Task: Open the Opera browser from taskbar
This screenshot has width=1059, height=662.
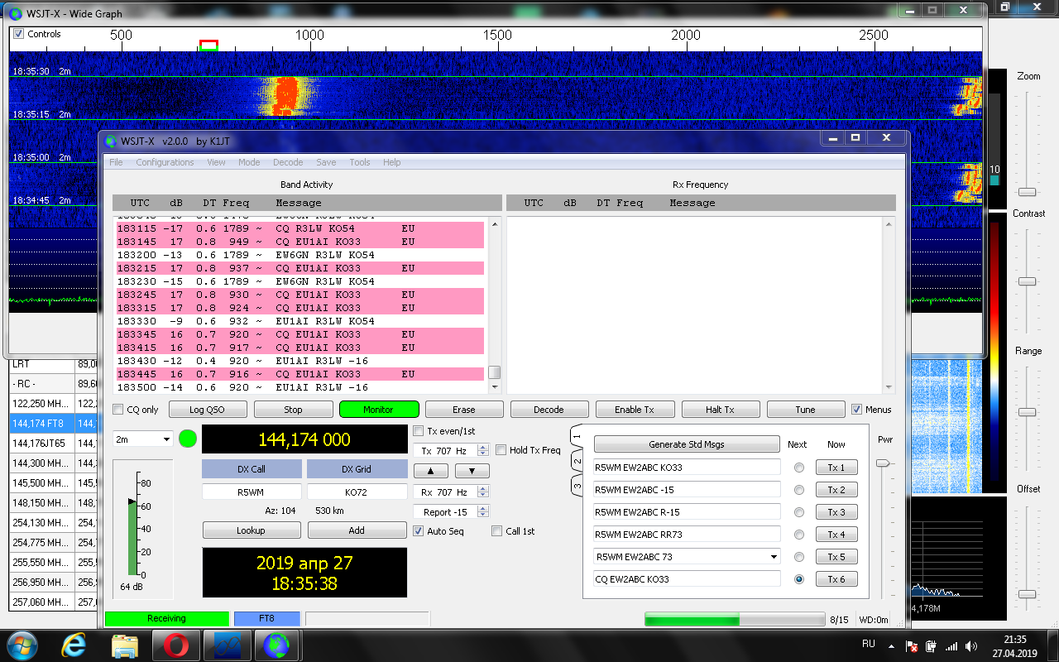Action: 175,645
